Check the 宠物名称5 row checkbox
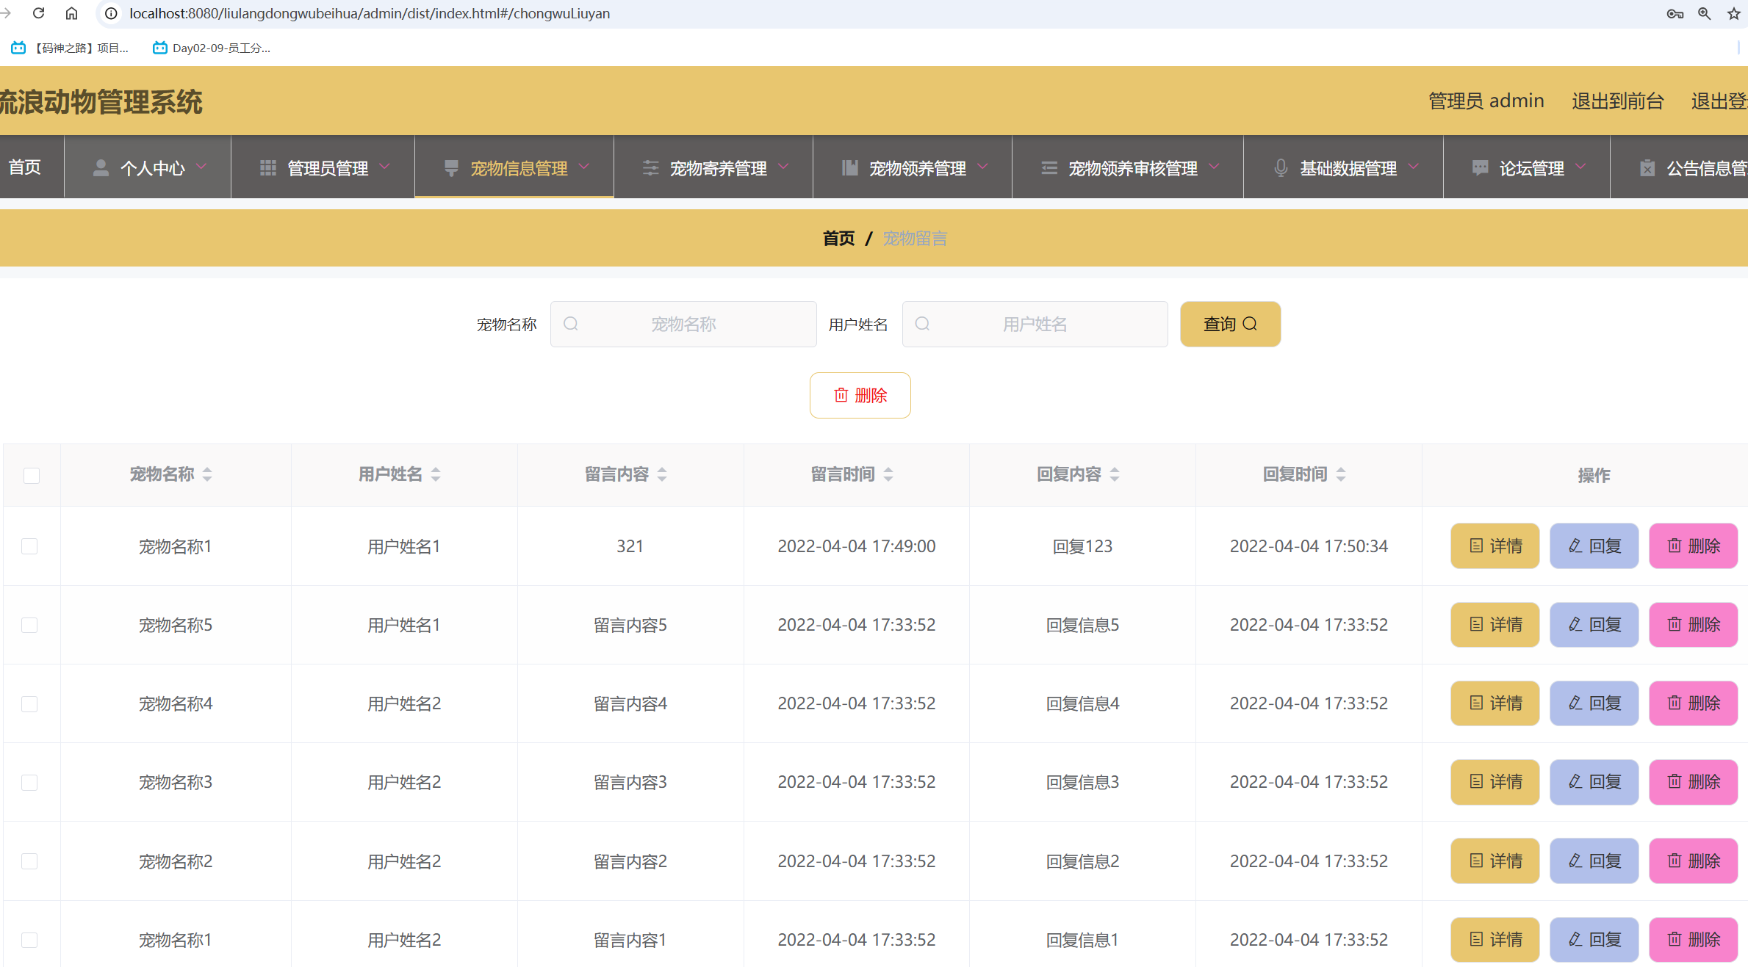Image resolution: width=1748 pixels, height=967 pixels. pyautogui.click(x=29, y=625)
